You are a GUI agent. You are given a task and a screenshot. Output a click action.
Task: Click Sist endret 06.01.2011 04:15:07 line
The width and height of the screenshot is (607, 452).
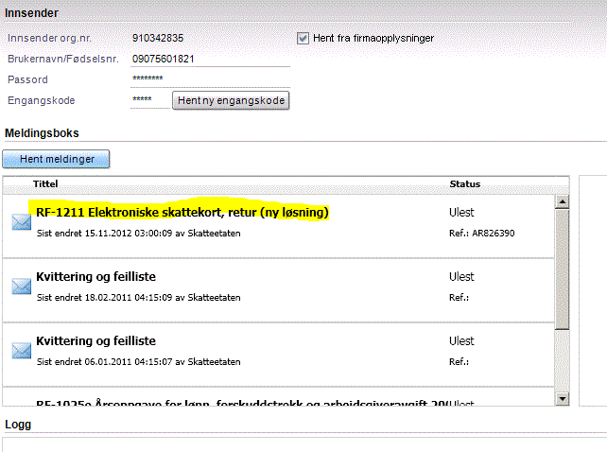139,362
